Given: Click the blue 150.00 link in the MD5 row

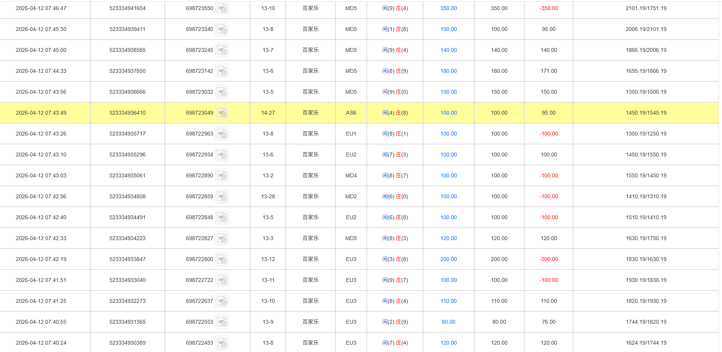Looking at the screenshot, I should click(x=448, y=92).
